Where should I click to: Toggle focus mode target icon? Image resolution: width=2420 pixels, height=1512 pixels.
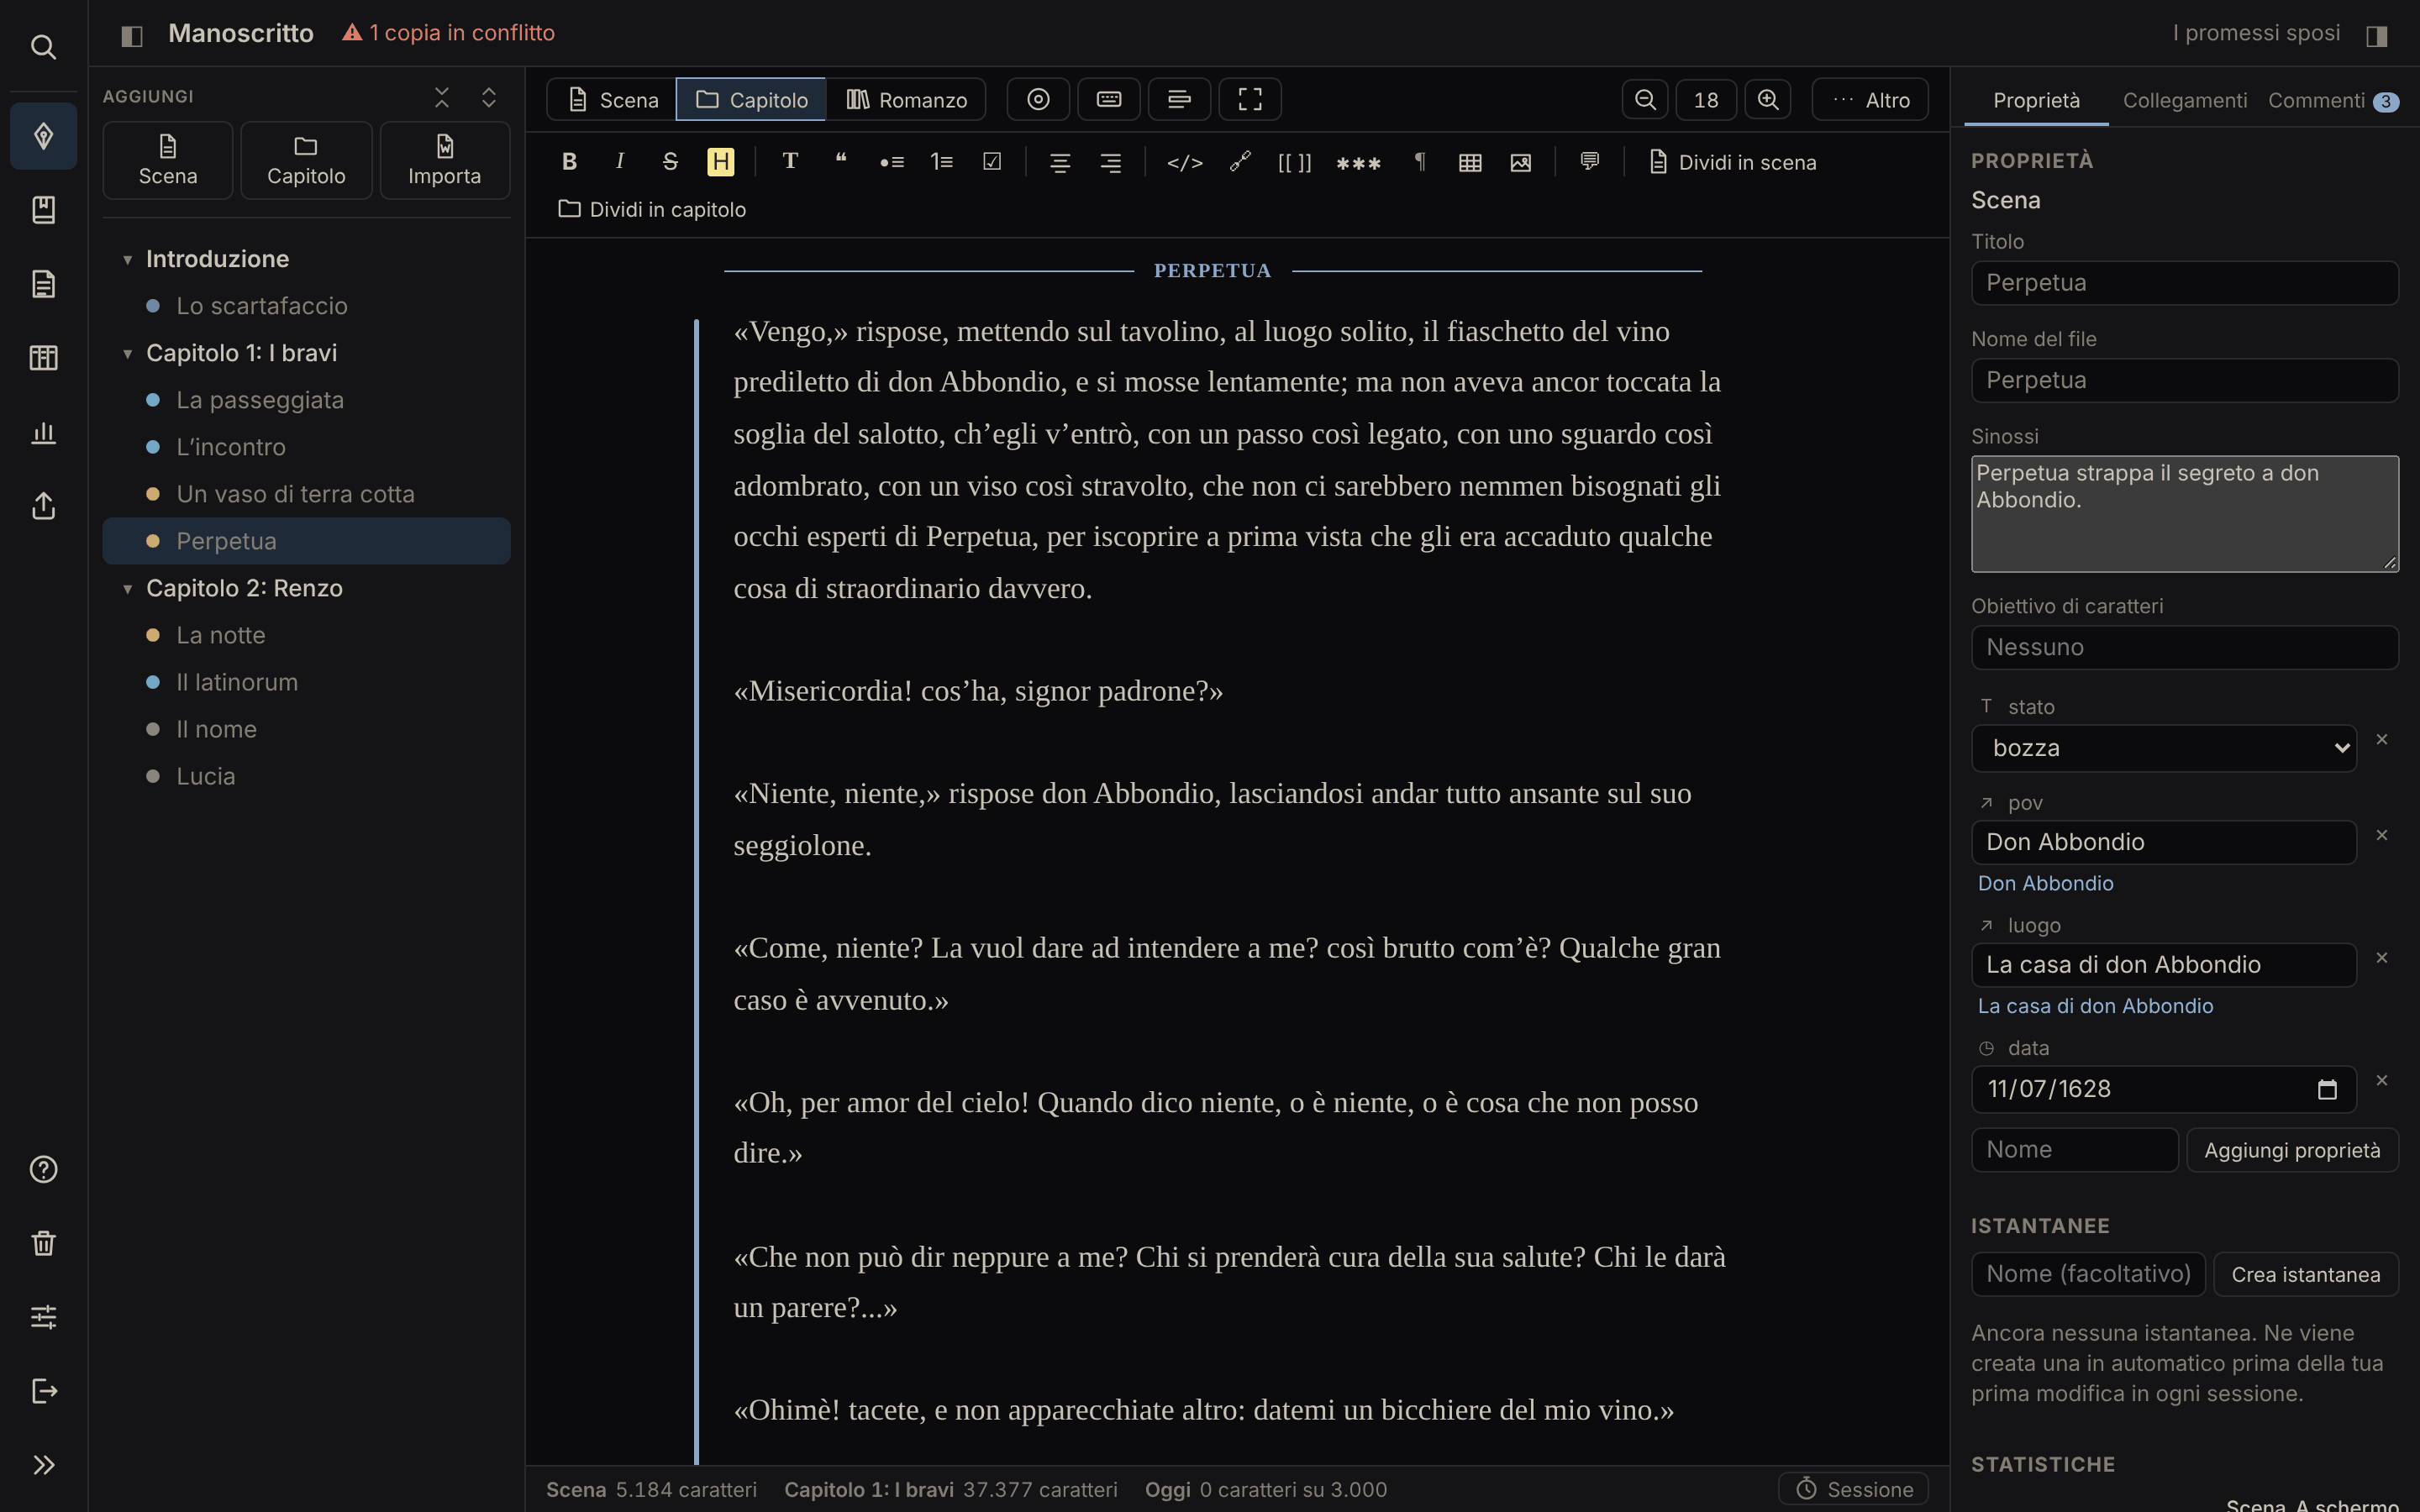pos(1038,99)
